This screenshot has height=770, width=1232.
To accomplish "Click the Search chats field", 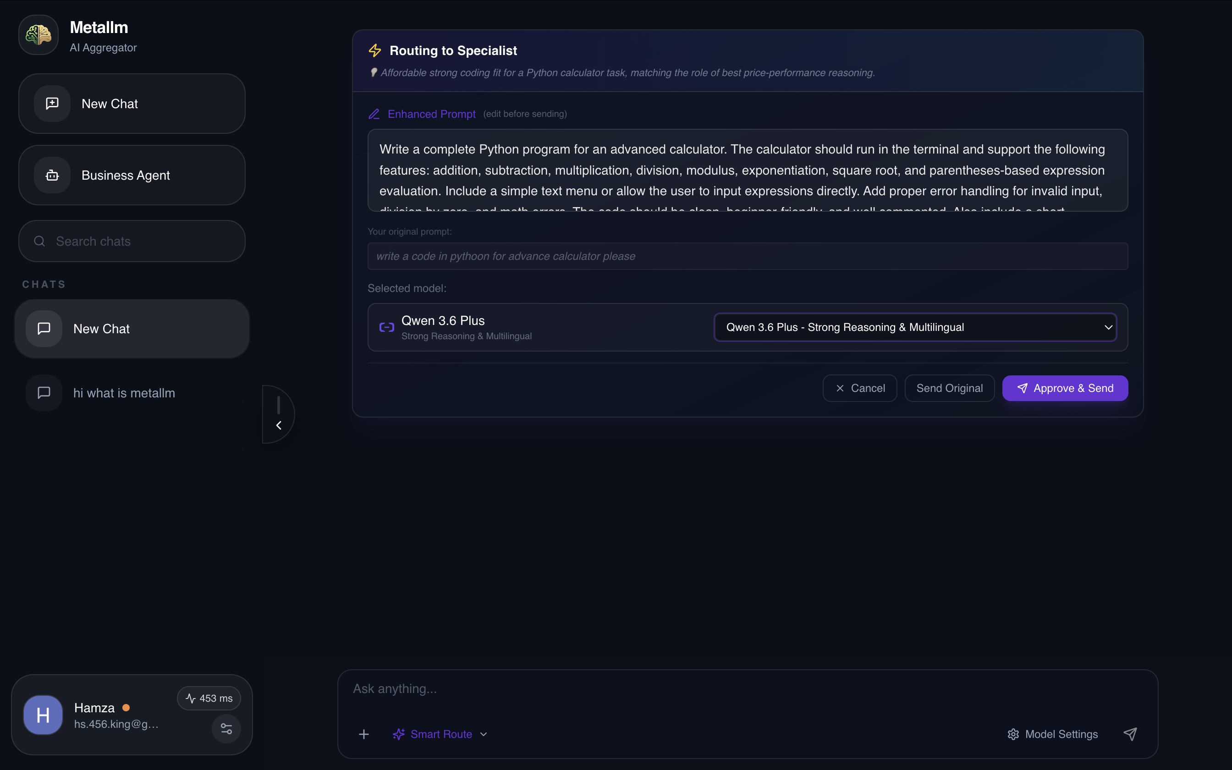I will tap(132, 242).
